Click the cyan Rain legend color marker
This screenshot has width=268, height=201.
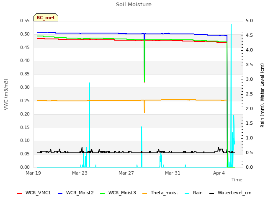(187, 193)
